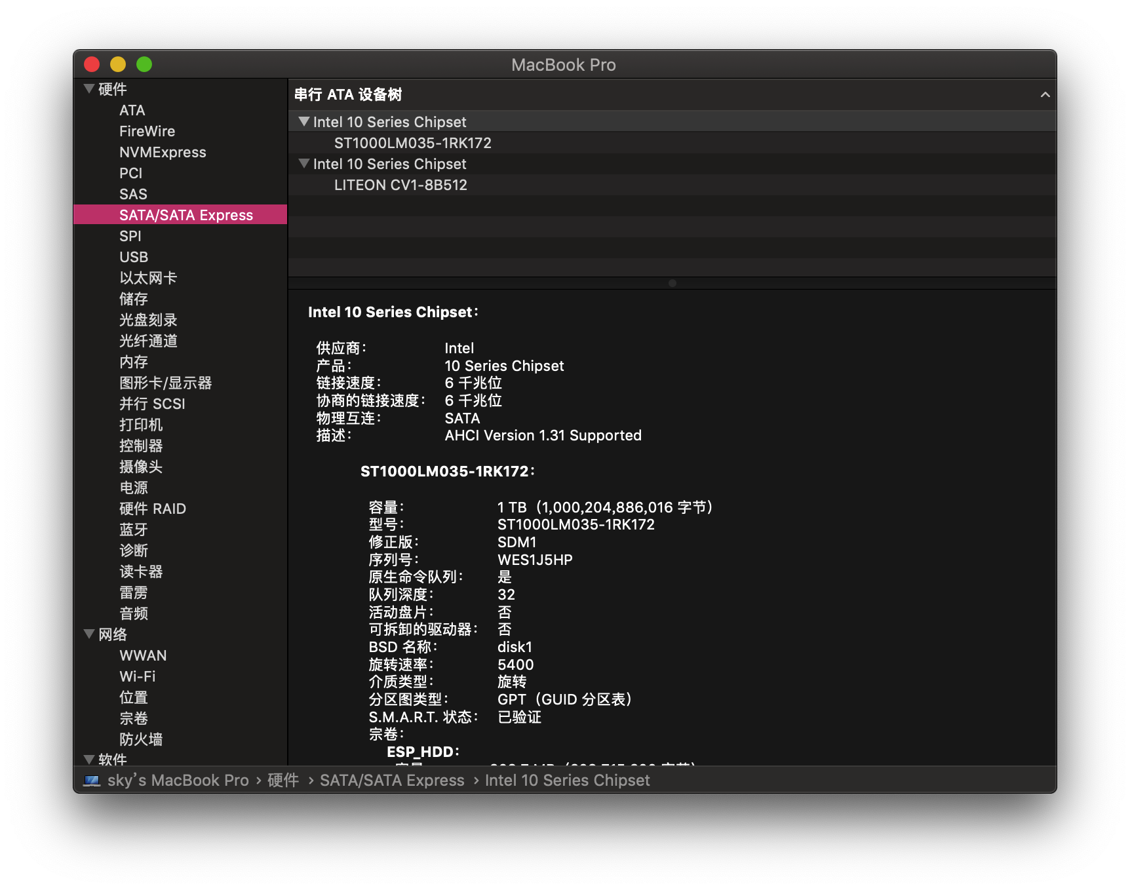Click the rotation rate value 5400
1130x890 pixels.
(515, 665)
